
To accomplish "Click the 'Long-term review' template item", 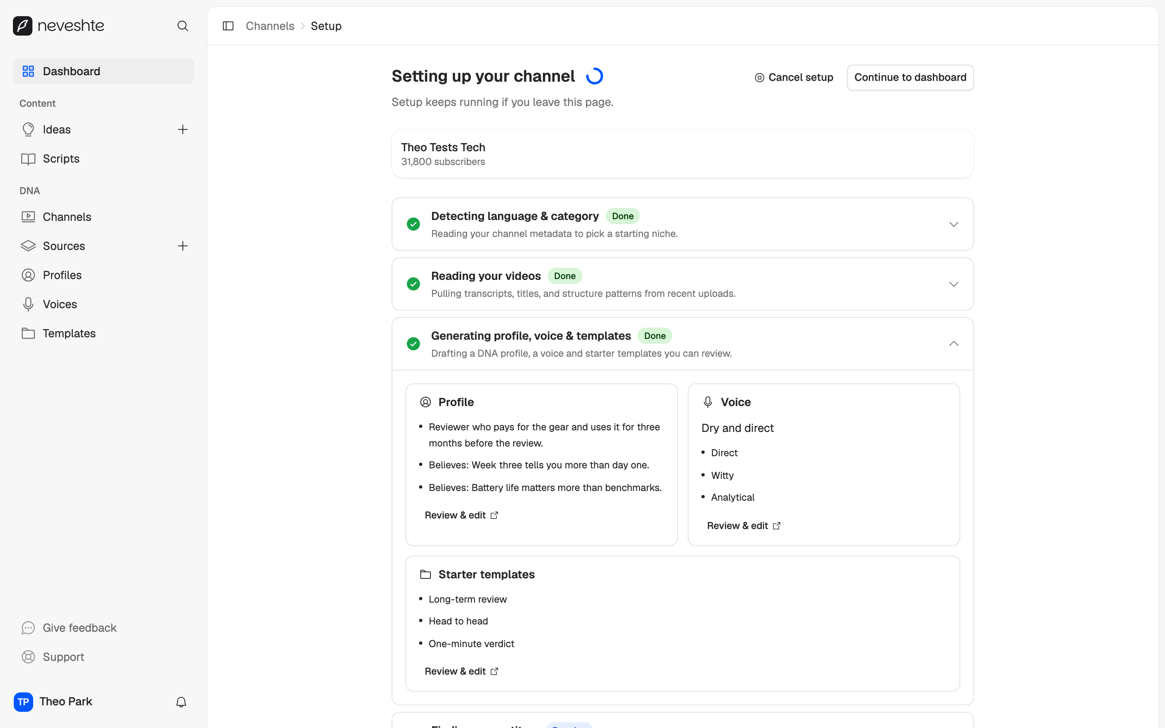I will pos(468,599).
